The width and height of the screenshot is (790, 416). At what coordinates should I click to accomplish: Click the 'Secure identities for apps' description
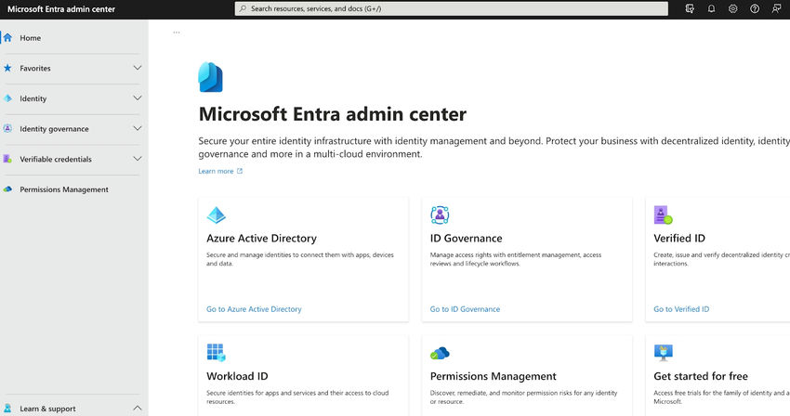click(297, 396)
